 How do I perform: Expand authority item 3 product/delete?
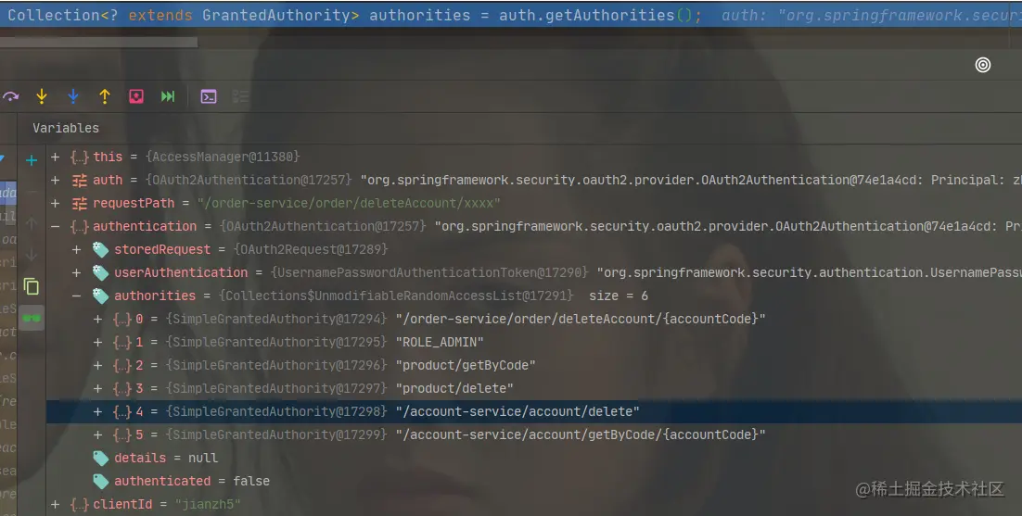click(97, 388)
